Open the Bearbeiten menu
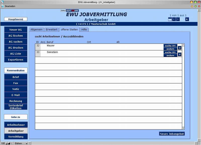201x145 pixels. coord(10,6)
